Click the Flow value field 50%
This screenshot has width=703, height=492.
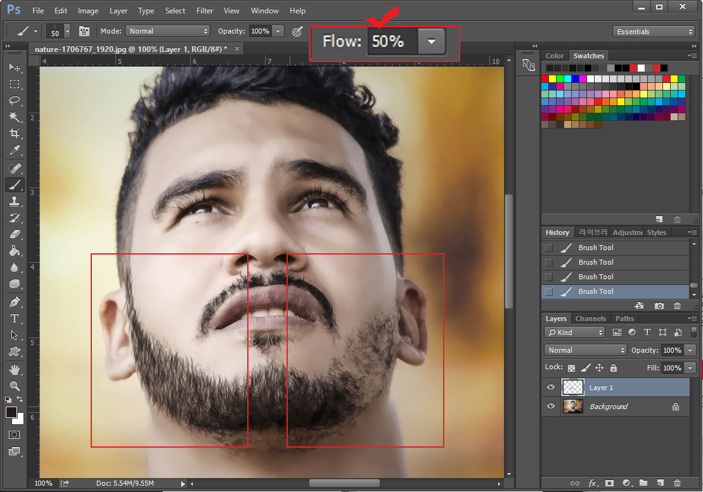(x=391, y=42)
